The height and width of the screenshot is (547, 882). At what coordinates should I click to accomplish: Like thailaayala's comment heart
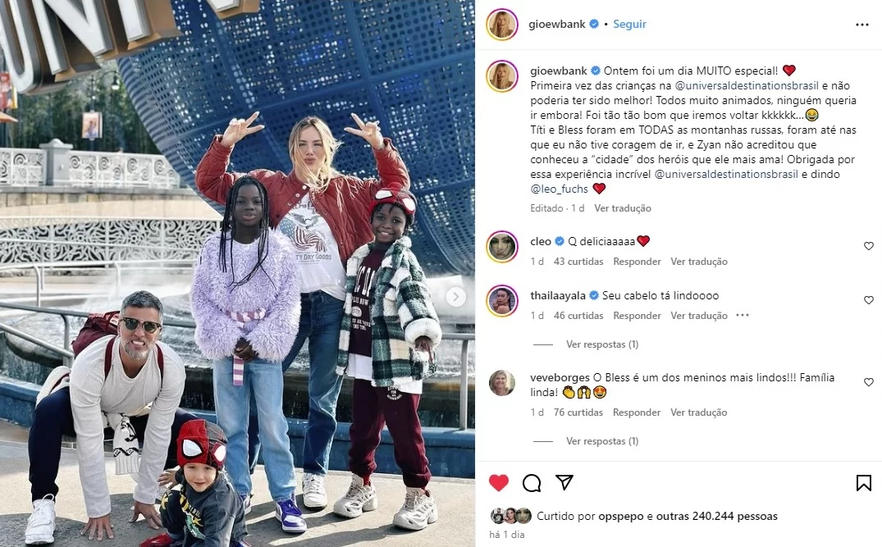click(x=869, y=300)
